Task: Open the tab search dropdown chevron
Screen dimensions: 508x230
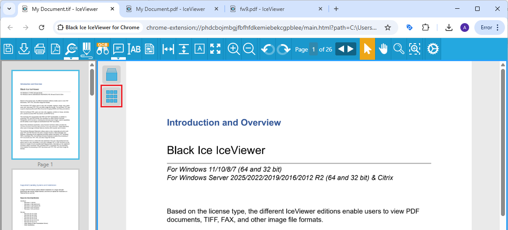Action: pyautogui.click(x=9, y=9)
